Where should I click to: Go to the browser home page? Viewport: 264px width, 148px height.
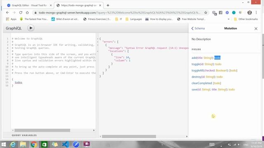point(27,13)
